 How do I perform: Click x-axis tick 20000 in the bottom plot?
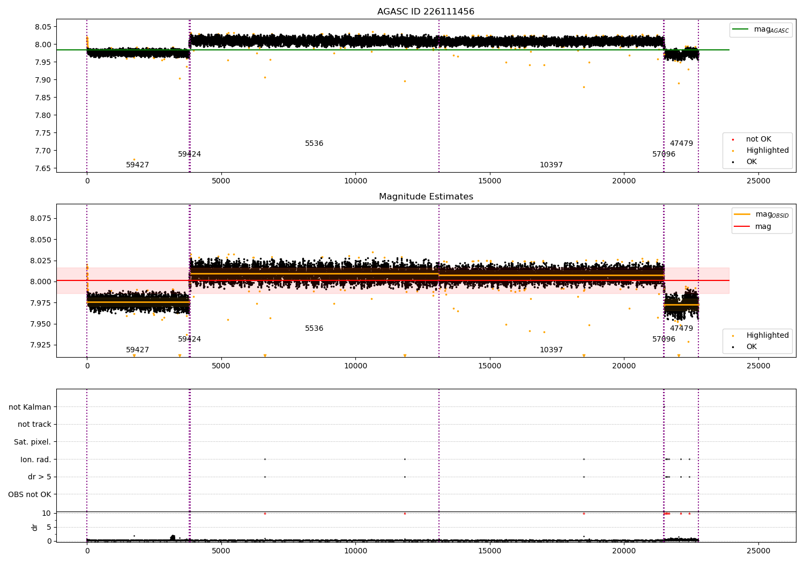[624, 550]
